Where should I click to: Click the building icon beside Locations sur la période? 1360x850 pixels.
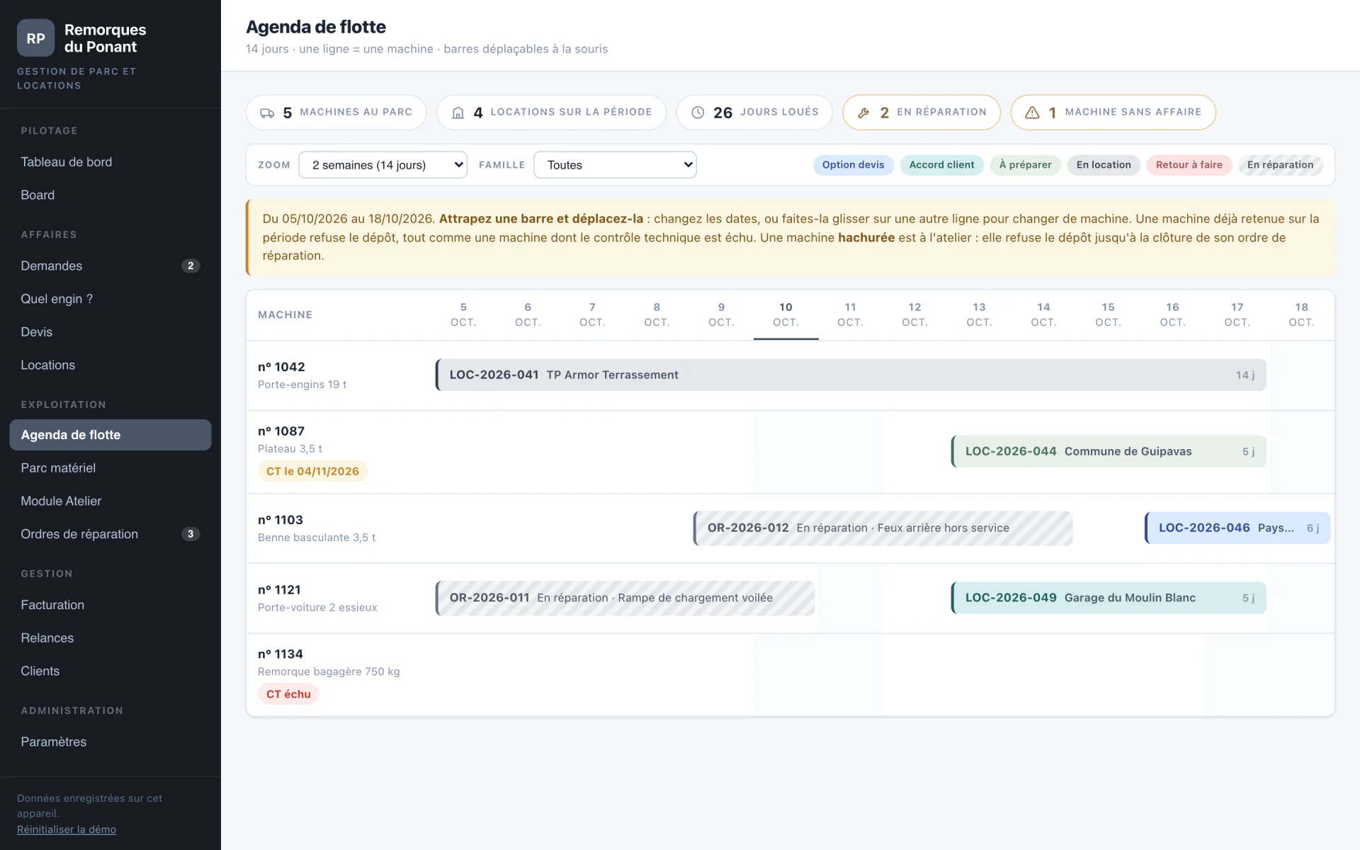point(458,113)
